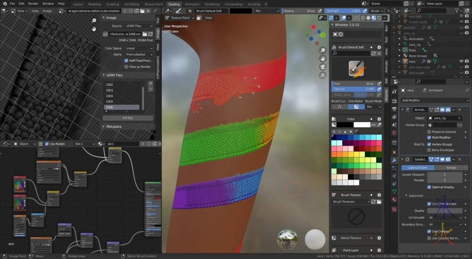472x259 pixels.
Task: Open the Color Space Linear dropdown
Action: tap(139, 48)
